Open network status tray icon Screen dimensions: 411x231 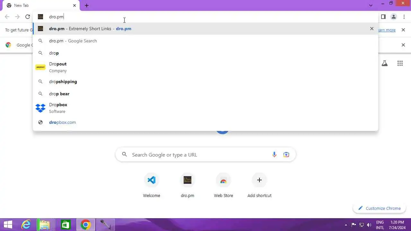point(362,225)
